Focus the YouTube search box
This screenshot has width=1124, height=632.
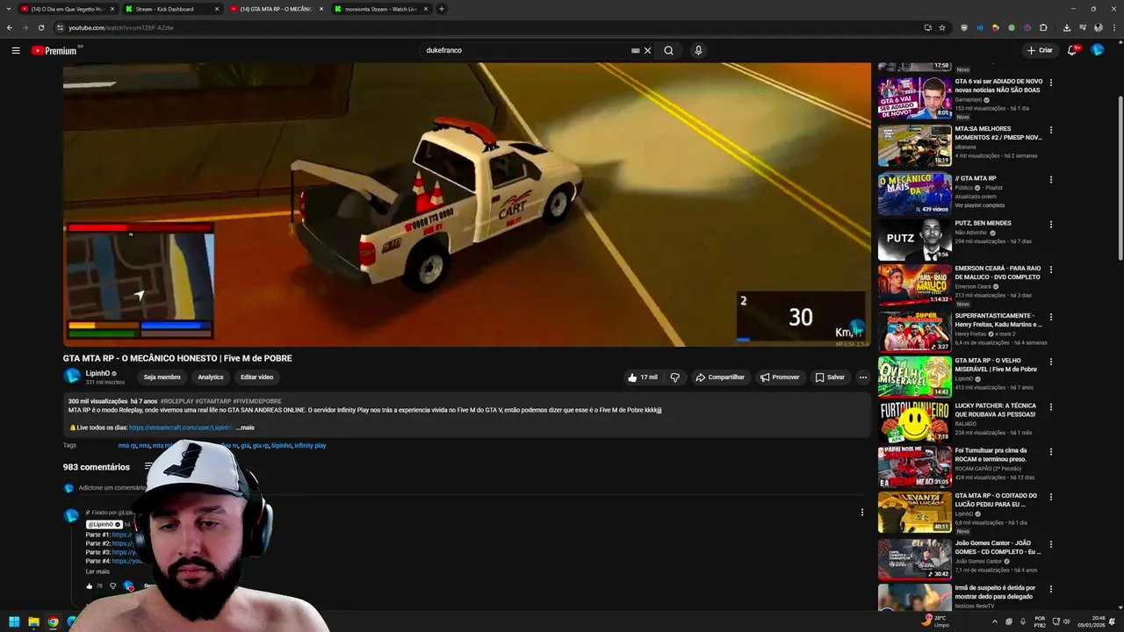525,50
